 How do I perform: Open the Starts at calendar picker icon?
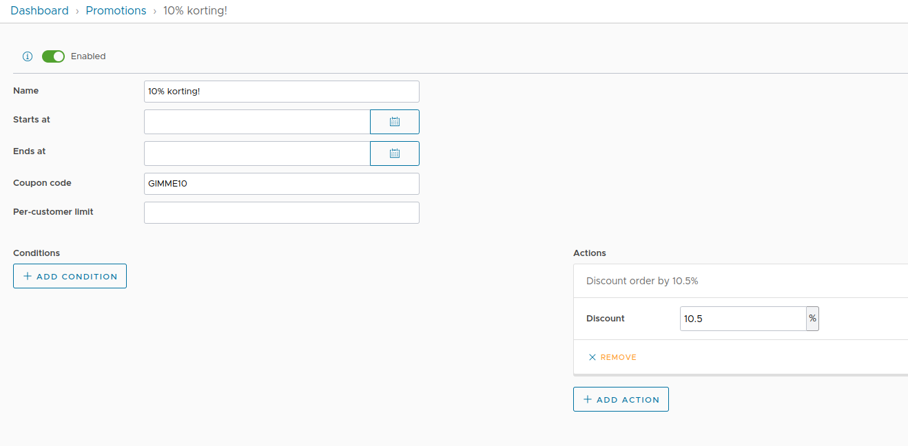pos(394,121)
